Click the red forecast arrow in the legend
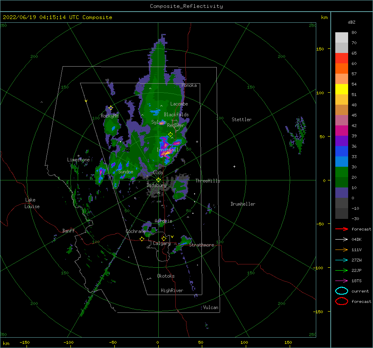The width and height of the screenshot is (373, 348). click(x=342, y=229)
